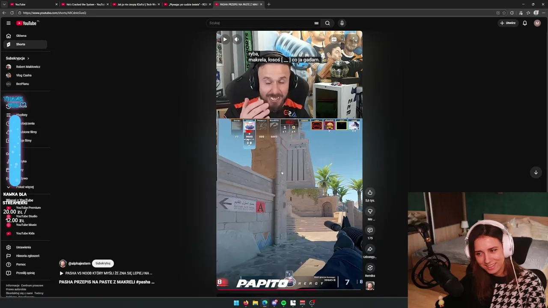The height and width of the screenshot is (308, 548).
Task: Go back in browser
Action: [x=4, y=13]
